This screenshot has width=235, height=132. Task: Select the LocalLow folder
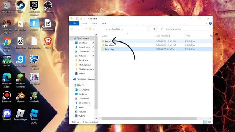(156, 45)
